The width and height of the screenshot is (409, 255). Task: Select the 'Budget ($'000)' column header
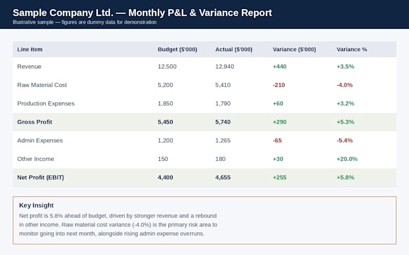pos(177,49)
